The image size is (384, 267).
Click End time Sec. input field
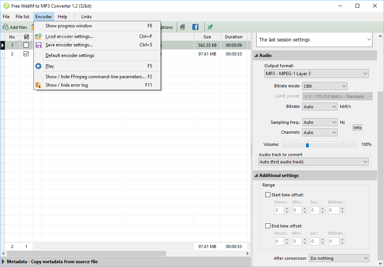[x=315, y=242]
